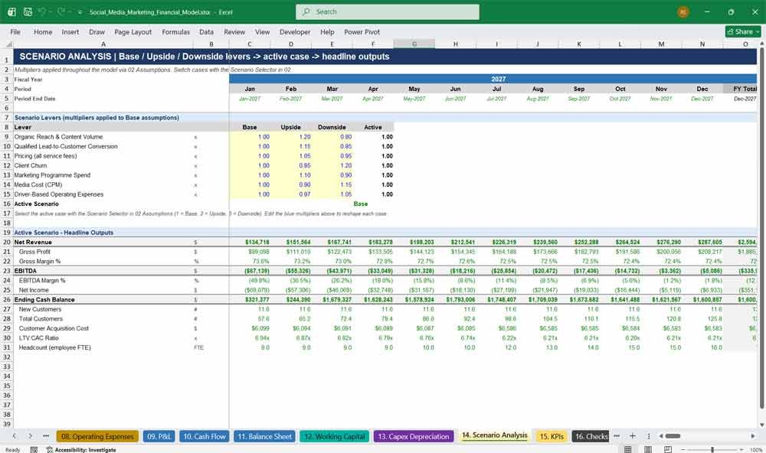Open the File menu

[15, 31]
